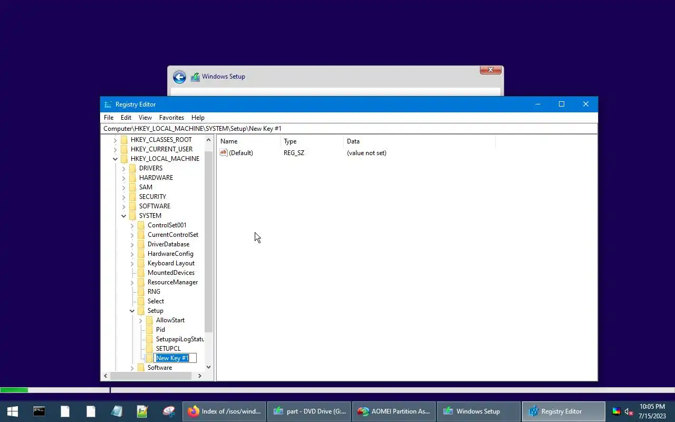The height and width of the screenshot is (422, 675).
Task: Collapse the HKEY_LOCAL_MACHINE key
Action: [115, 159]
